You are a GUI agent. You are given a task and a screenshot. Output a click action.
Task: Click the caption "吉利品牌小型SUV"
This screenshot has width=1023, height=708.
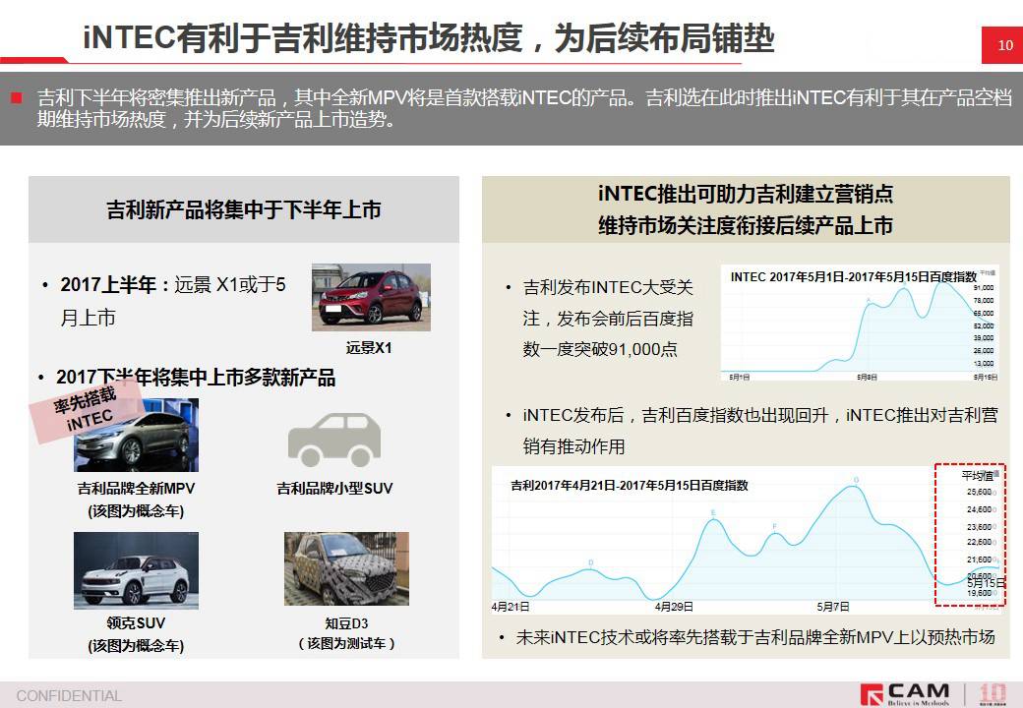point(334,489)
